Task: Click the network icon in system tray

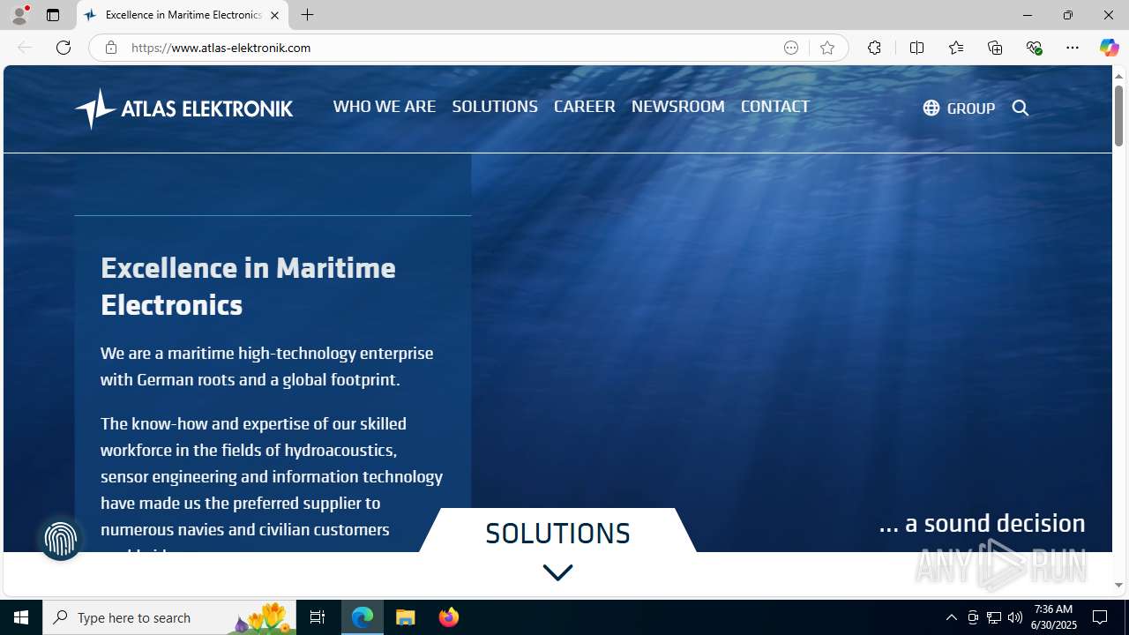Action: 994,617
